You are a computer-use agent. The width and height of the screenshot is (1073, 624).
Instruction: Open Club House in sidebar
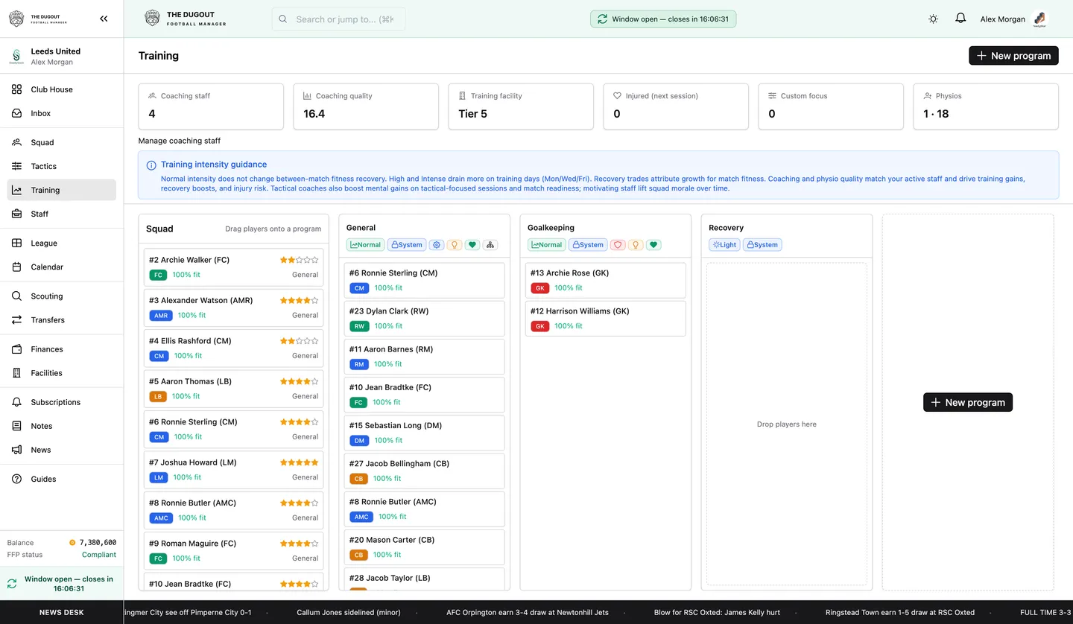(x=62, y=89)
